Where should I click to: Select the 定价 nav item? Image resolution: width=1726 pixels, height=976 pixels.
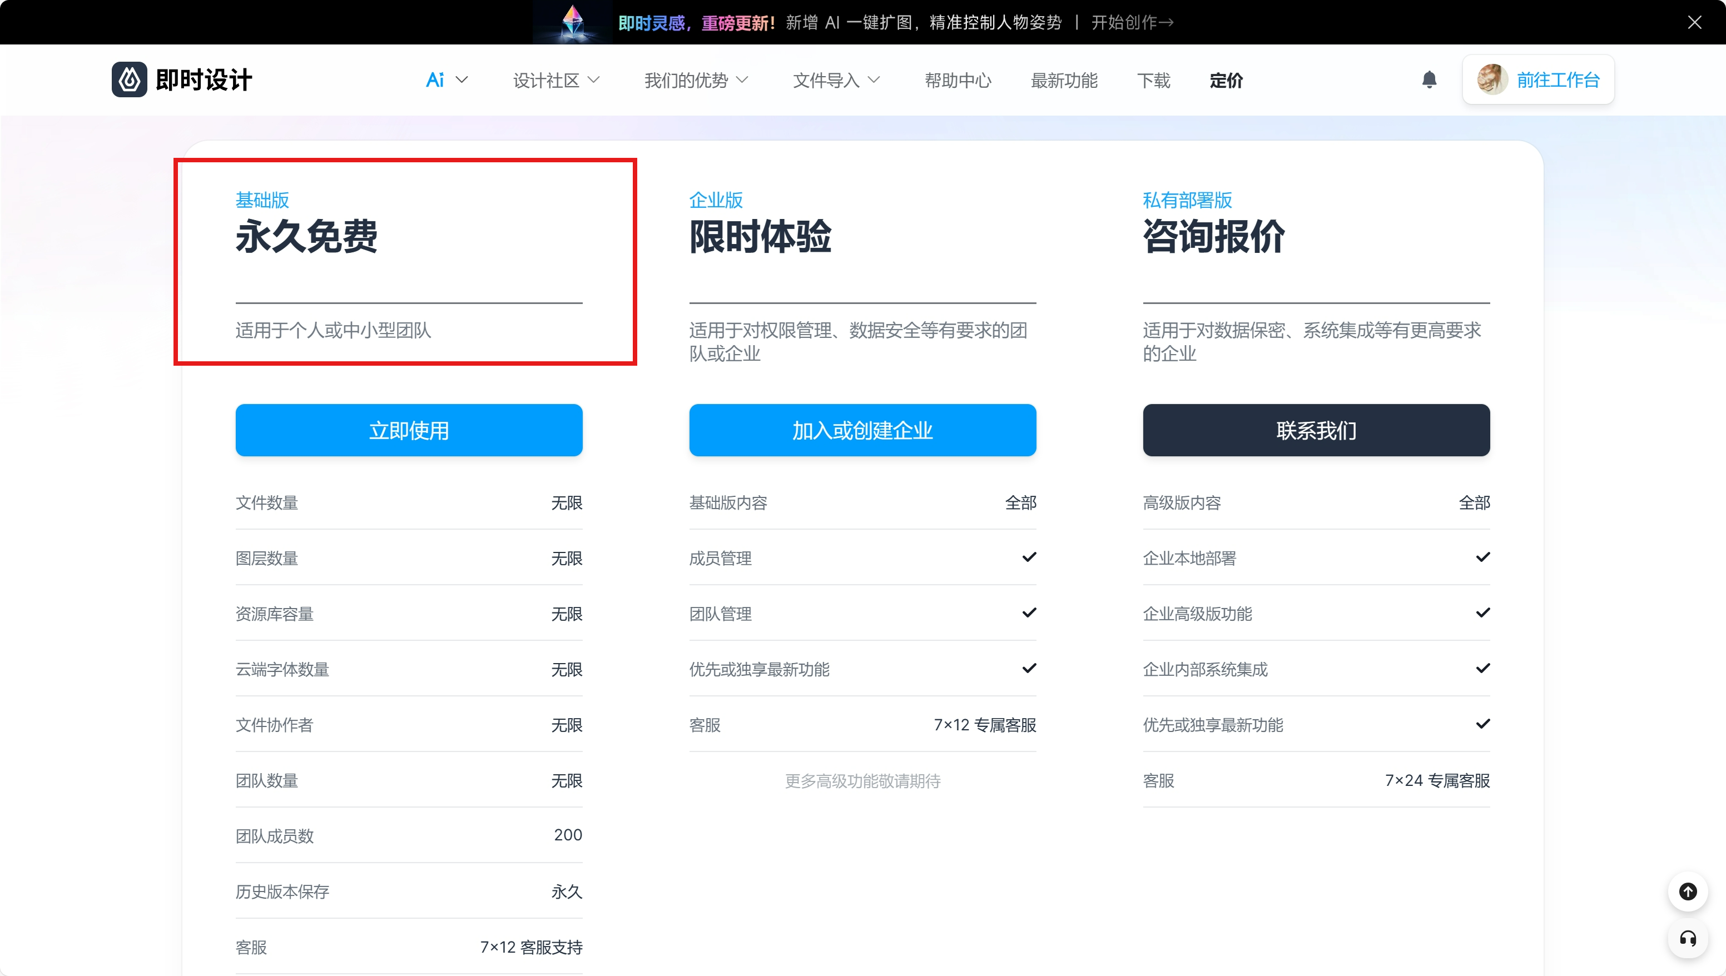coord(1227,81)
